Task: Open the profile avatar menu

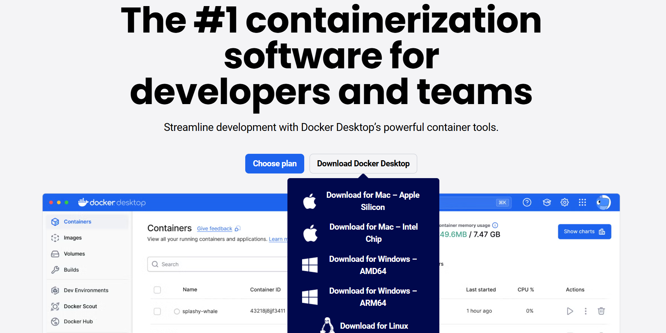Action: pyautogui.click(x=603, y=202)
